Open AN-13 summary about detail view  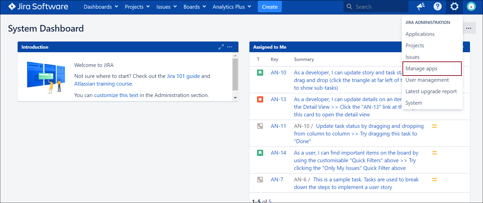[x=348, y=107]
